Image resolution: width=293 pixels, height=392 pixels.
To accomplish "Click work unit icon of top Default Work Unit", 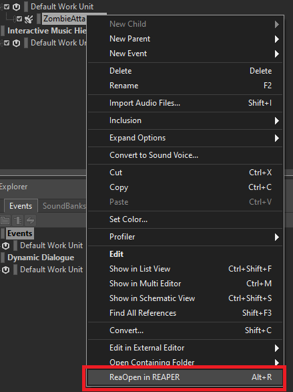I will 16,7.
